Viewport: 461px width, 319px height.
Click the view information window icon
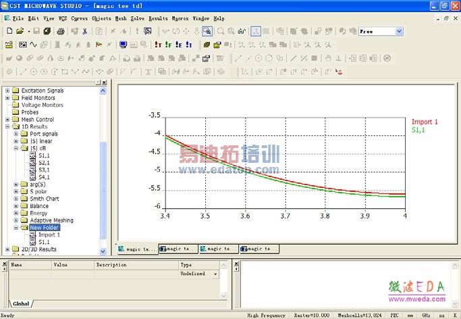(x=148, y=31)
